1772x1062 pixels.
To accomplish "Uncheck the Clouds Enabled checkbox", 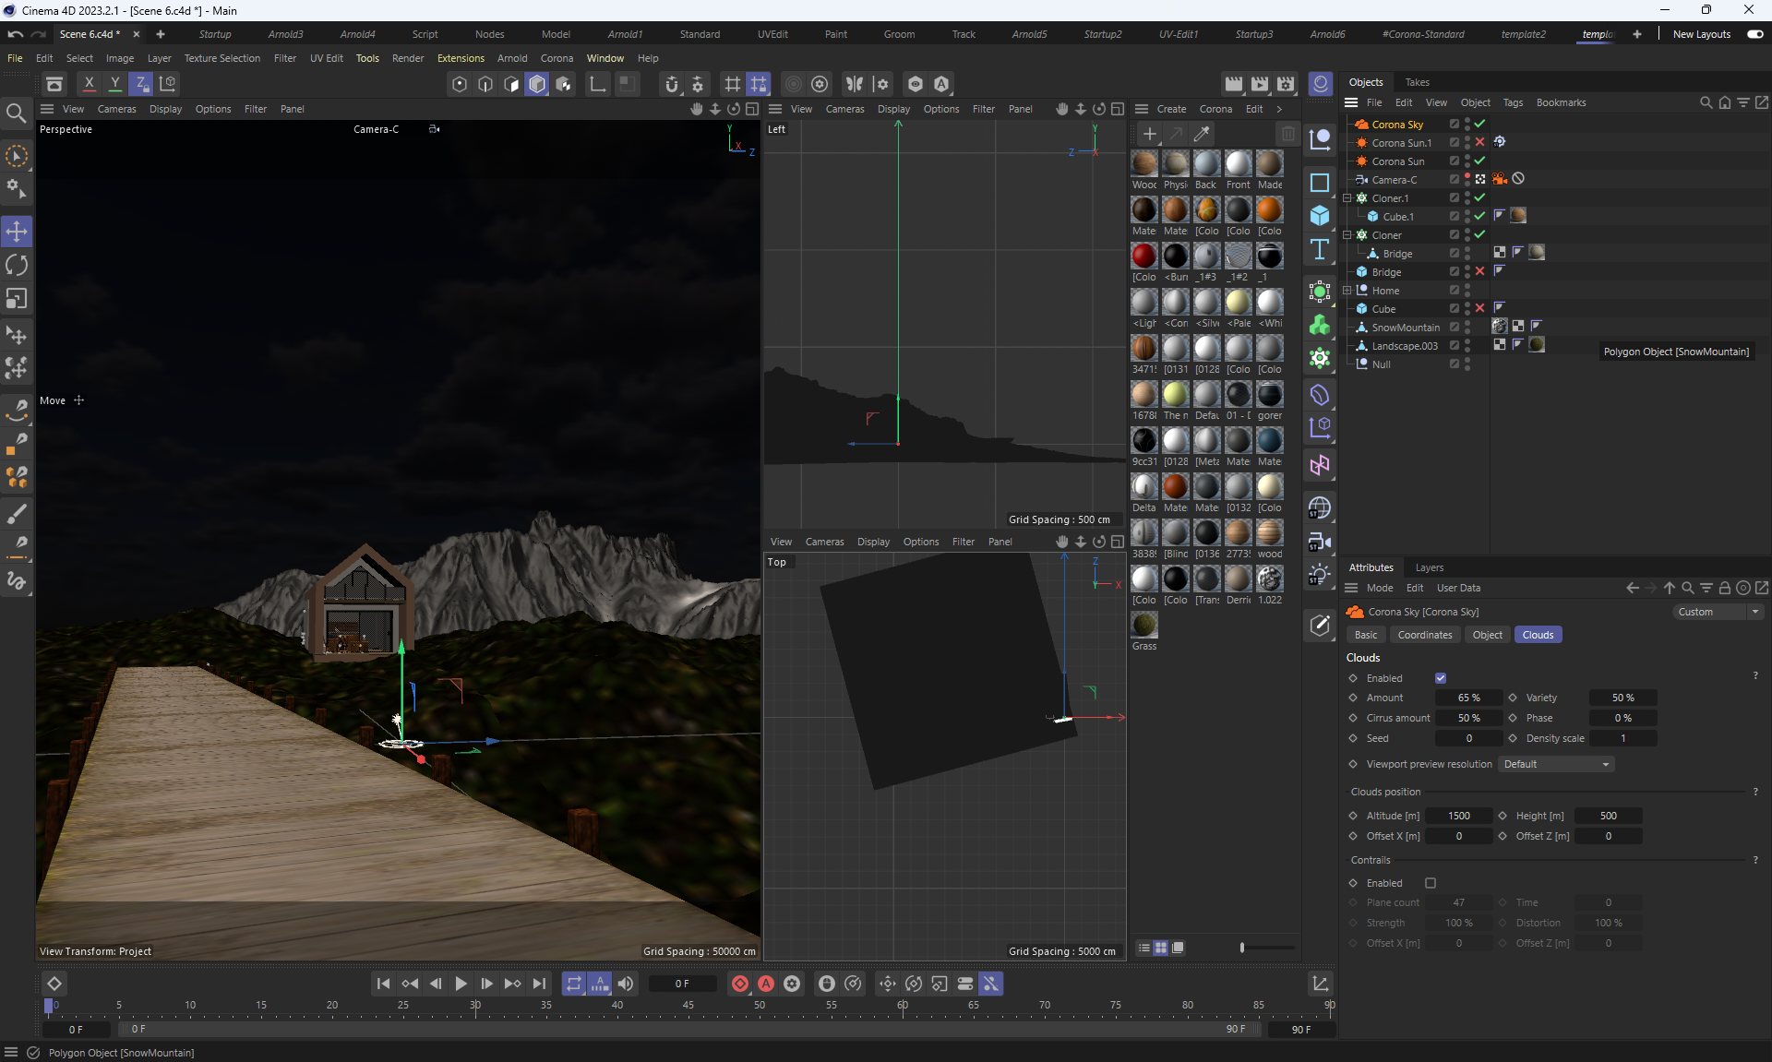I will 1441,678.
